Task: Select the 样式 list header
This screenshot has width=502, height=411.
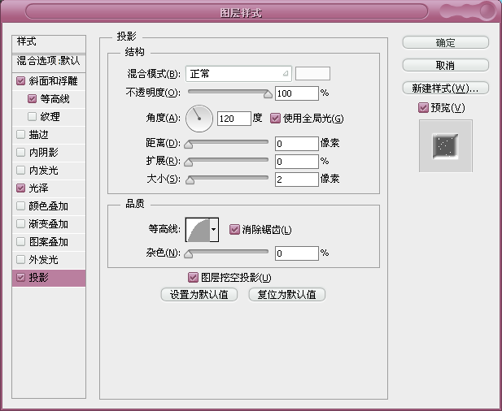Action: click(x=49, y=44)
